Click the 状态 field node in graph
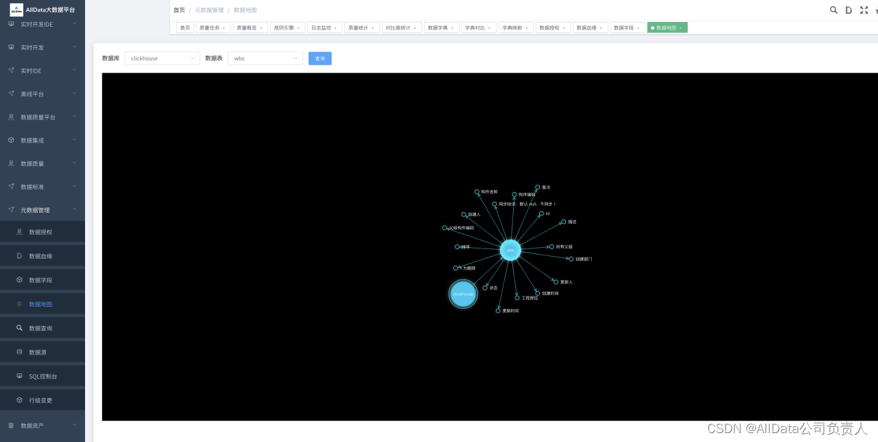 485,288
